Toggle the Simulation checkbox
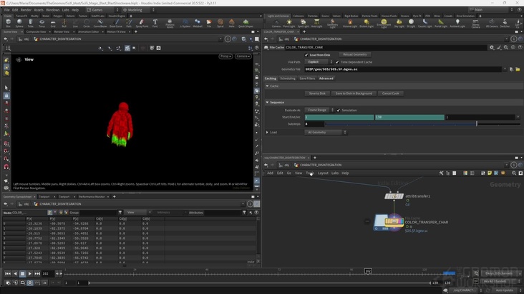Image resolution: width=524 pixels, height=294 pixels. (338, 110)
